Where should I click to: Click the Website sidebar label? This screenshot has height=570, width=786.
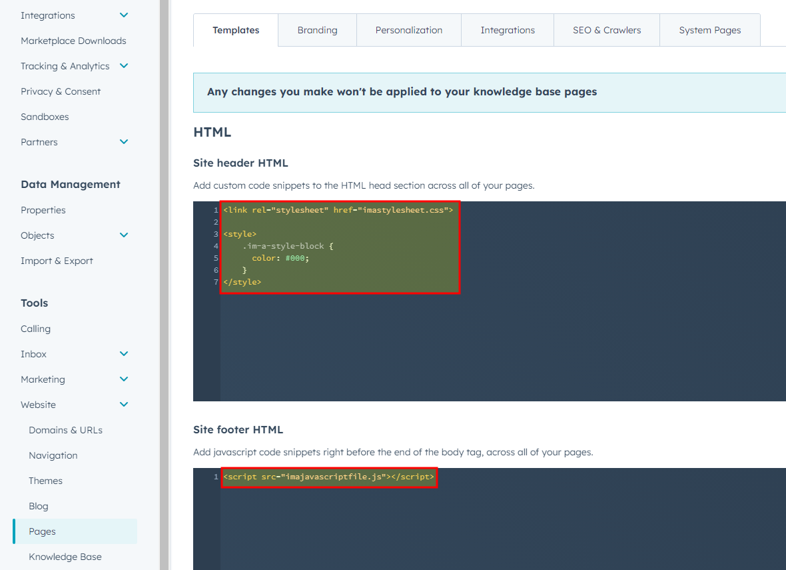pyautogui.click(x=38, y=405)
